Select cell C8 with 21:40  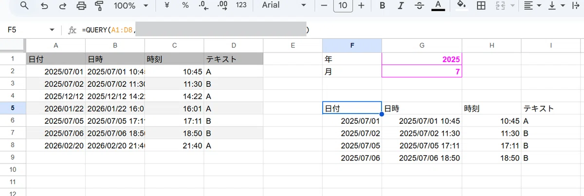pyautogui.click(x=174, y=145)
